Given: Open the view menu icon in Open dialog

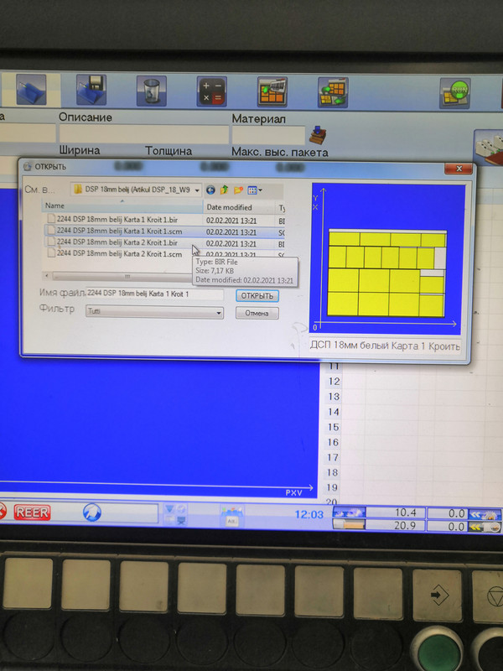Looking at the screenshot, I should click(x=255, y=190).
